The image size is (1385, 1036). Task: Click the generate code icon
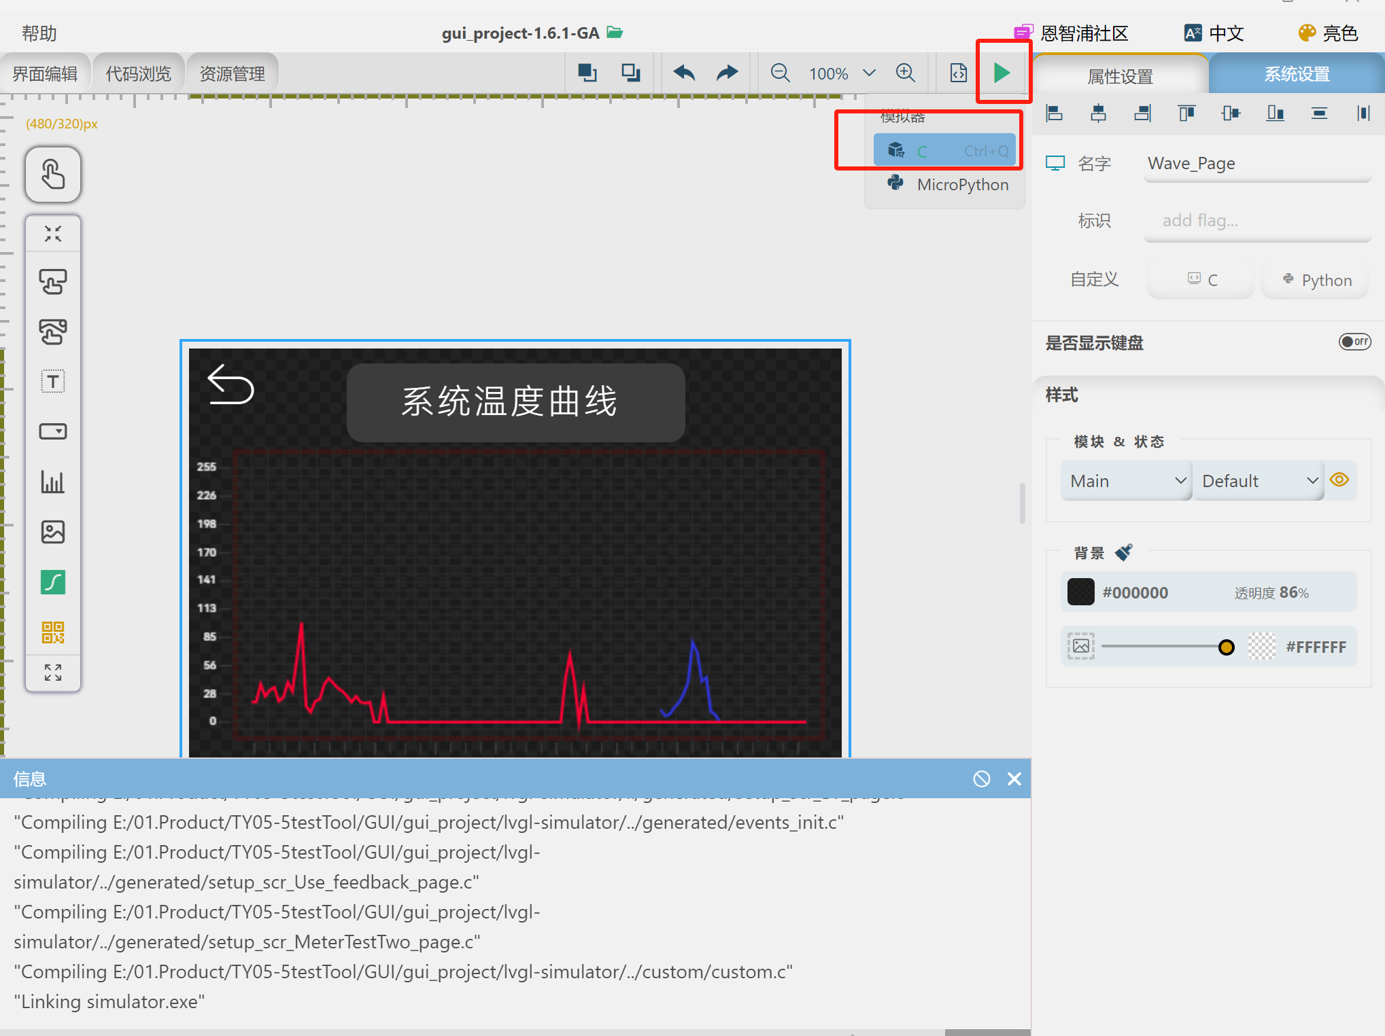pyautogui.click(x=958, y=73)
